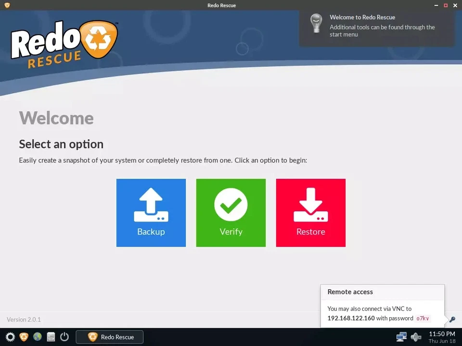This screenshot has height=346, width=462.
Task: Open the file manager icon in taskbar
Action: [51, 337]
